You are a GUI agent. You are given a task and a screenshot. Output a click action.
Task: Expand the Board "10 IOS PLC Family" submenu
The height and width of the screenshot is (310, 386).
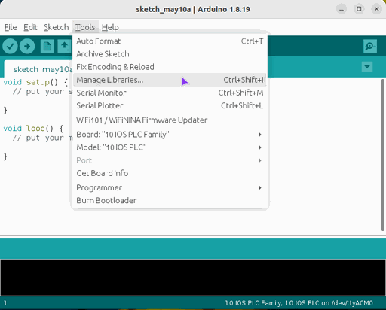click(170, 135)
